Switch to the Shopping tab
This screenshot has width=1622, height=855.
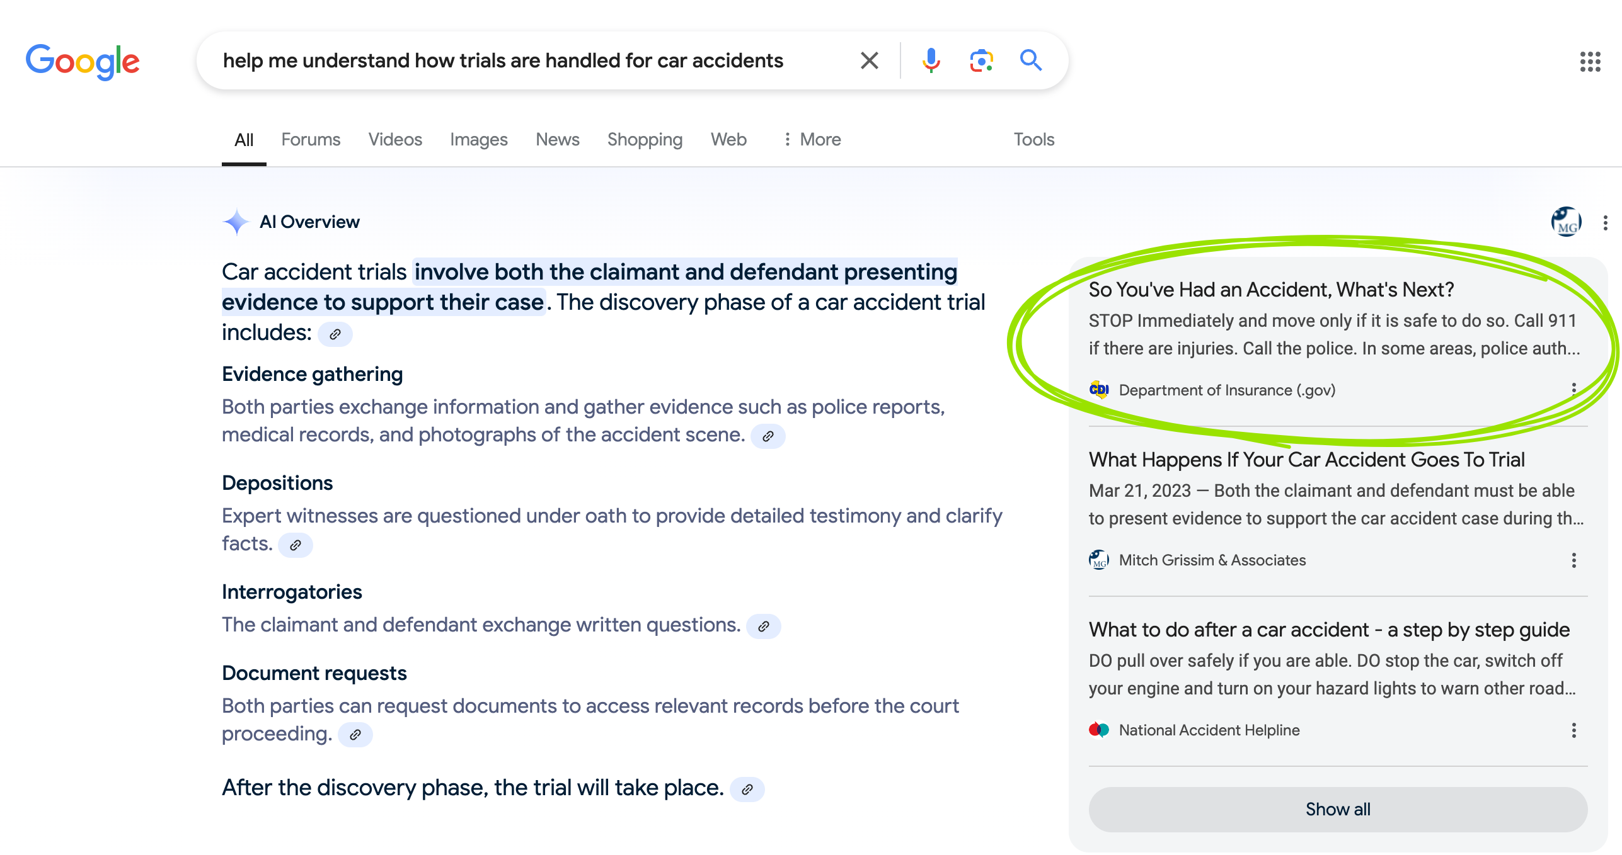(645, 139)
